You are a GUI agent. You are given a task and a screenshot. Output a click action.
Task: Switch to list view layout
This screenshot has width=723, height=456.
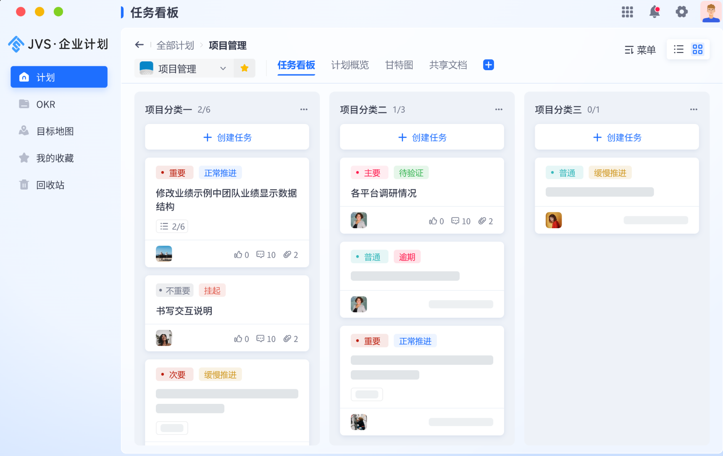678,49
